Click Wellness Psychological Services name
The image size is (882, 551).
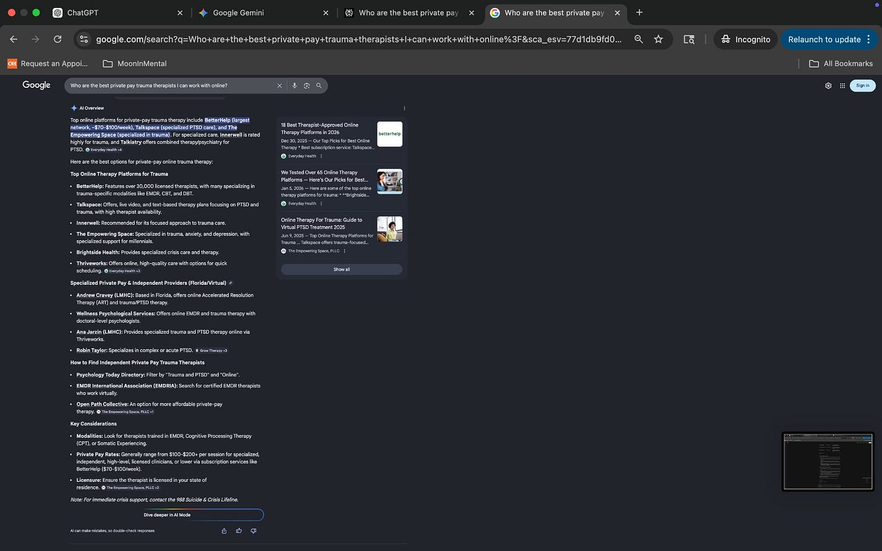point(116,314)
